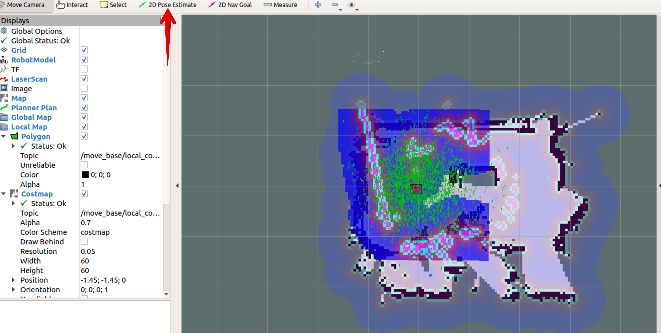Expand the Position property under Costmap
This screenshot has height=333, width=661.
pyautogui.click(x=13, y=280)
